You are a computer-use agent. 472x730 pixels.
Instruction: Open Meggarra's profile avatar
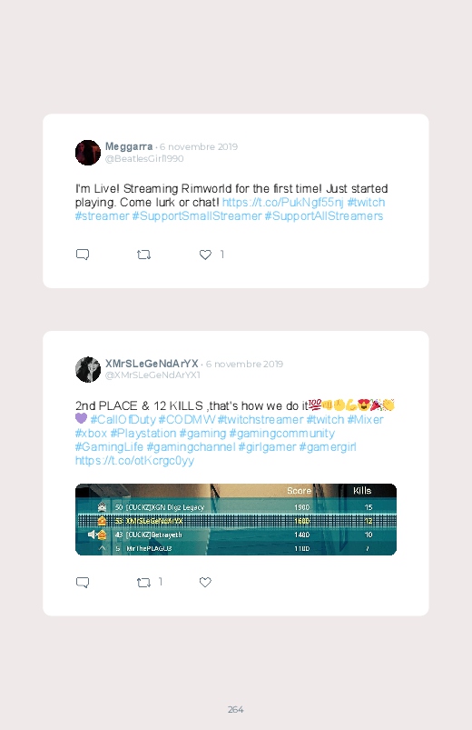coord(88,152)
